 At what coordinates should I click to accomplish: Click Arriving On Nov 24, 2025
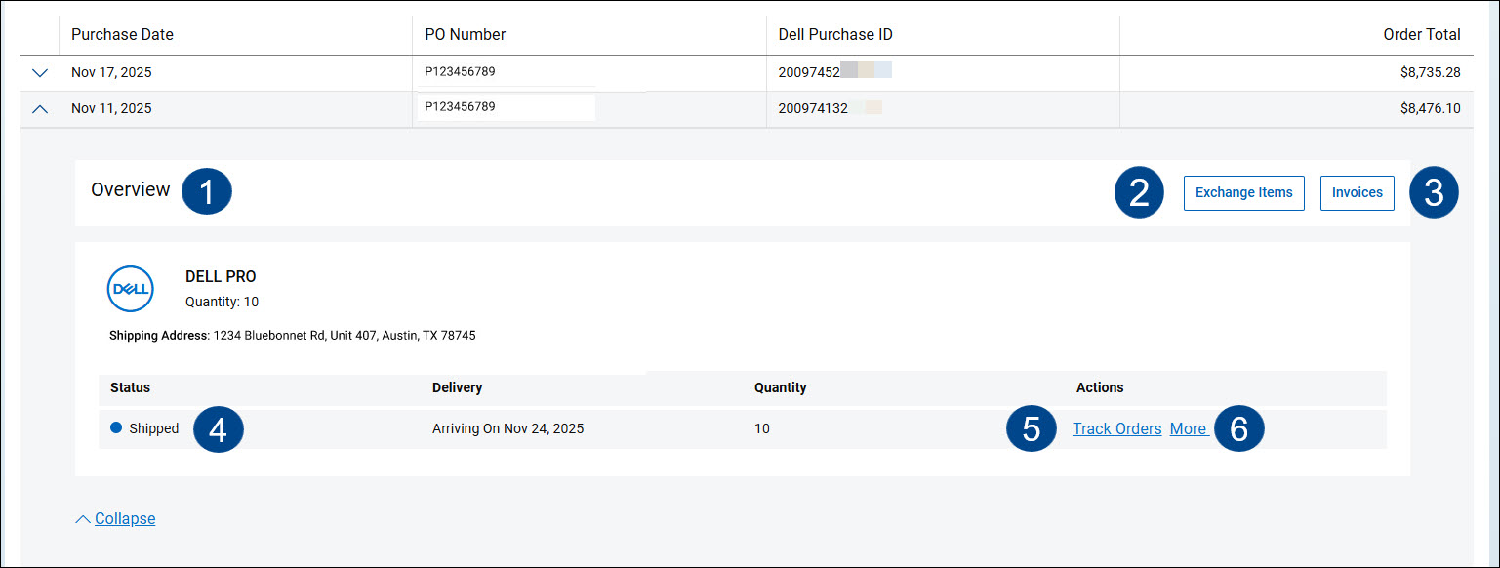[x=508, y=428]
